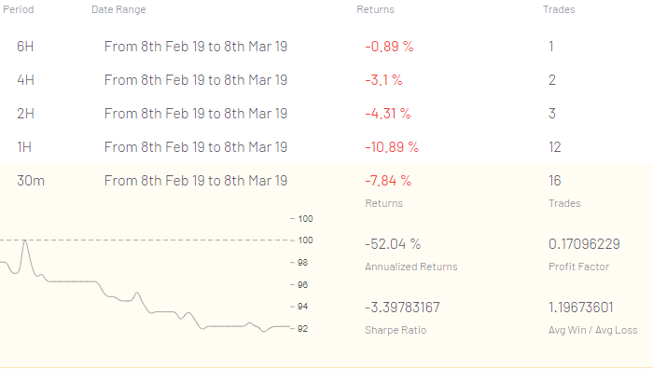The width and height of the screenshot is (653, 370).
Task: Click the -7.84 % return of 30m
Action: pos(388,181)
